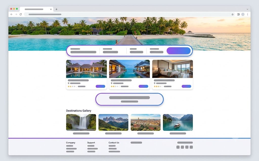Viewport: 259px width, 161px height.
Task: Expand the tab search chevron at top right
Action: (247, 9)
